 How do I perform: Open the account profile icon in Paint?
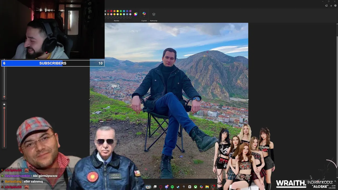(x=331, y=6)
